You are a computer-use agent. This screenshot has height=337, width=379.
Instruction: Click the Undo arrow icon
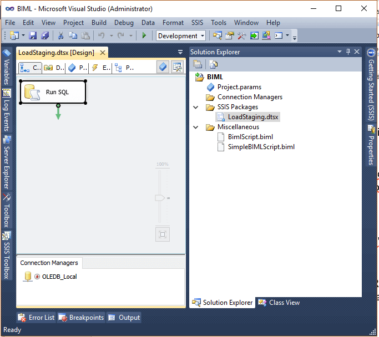coord(102,35)
